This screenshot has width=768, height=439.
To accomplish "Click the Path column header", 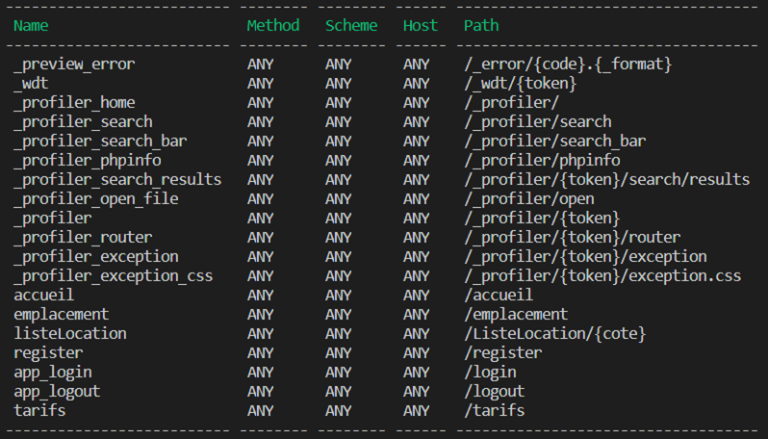I will (481, 26).
